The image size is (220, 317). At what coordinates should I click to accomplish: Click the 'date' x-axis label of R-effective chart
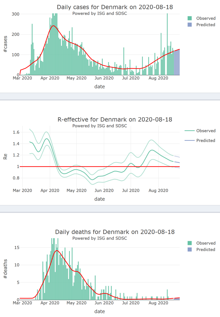100,199
